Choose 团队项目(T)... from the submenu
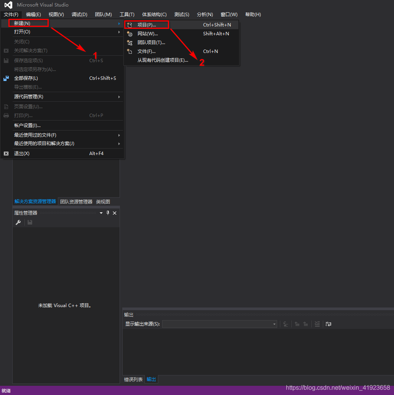The image size is (394, 395). click(181, 42)
